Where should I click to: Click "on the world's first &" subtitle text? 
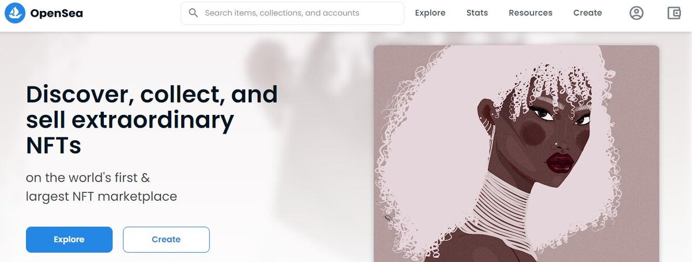click(x=88, y=177)
